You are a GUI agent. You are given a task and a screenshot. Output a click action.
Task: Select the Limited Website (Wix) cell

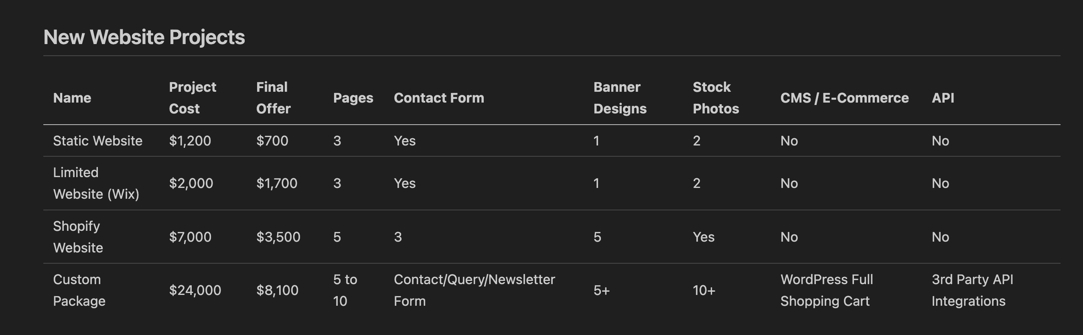96,183
